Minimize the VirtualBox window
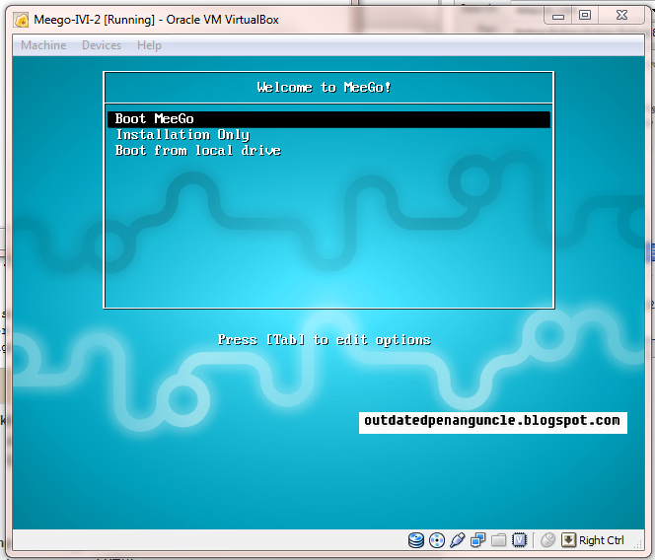The width and height of the screenshot is (655, 560). pyautogui.click(x=558, y=16)
